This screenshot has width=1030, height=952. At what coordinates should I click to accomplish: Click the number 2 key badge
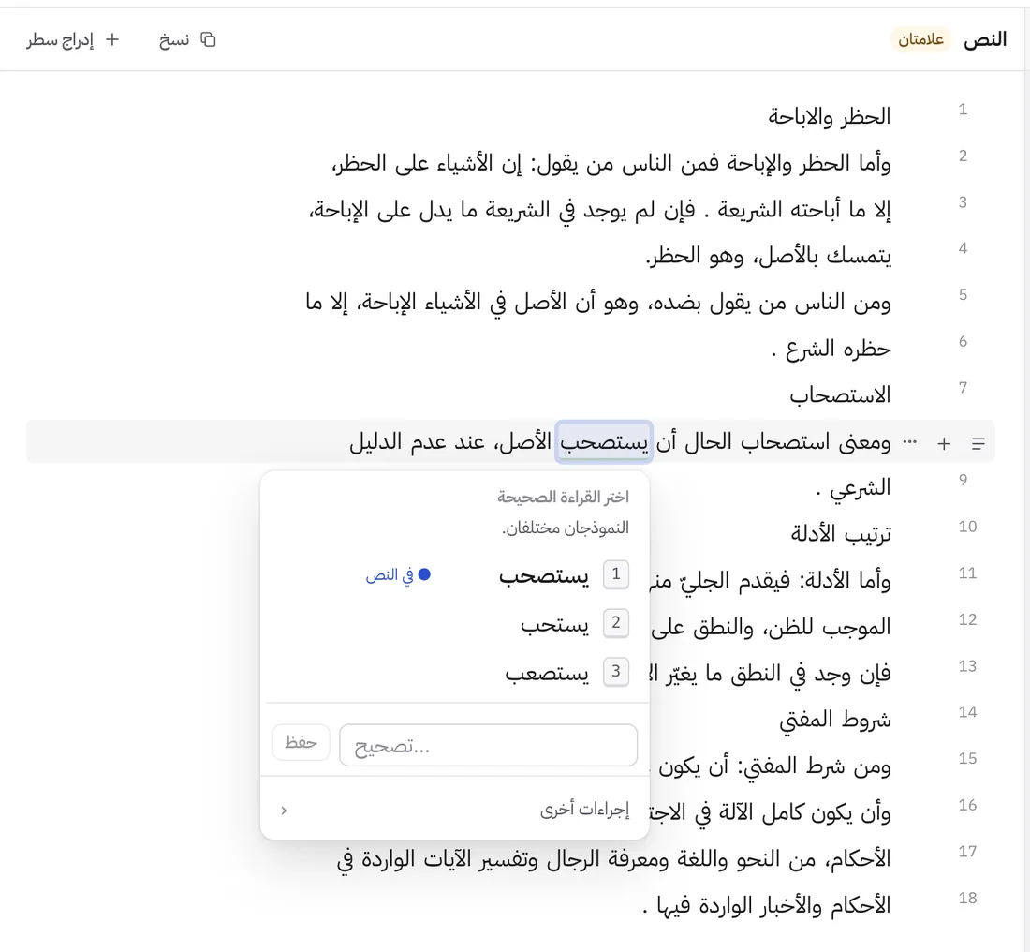[616, 622]
